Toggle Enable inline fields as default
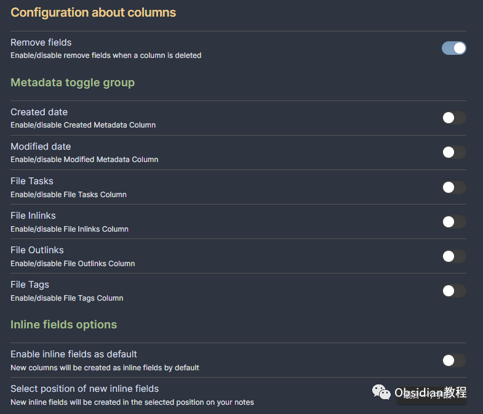 tap(453, 360)
